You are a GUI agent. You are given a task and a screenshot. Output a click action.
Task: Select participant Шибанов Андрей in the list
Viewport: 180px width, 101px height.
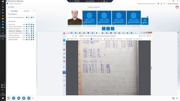coord(13,40)
